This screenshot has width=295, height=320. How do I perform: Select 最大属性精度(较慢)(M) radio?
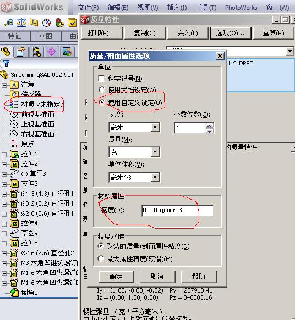tap(101, 258)
